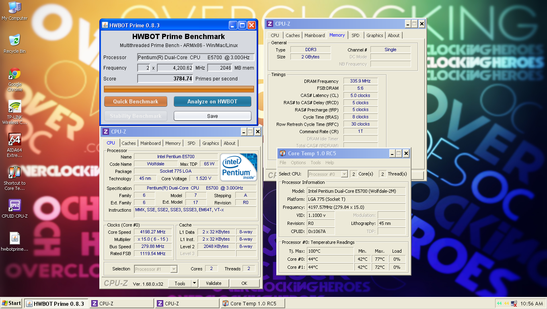
Task: Open Memory tab in CPU window
Action: [173, 143]
